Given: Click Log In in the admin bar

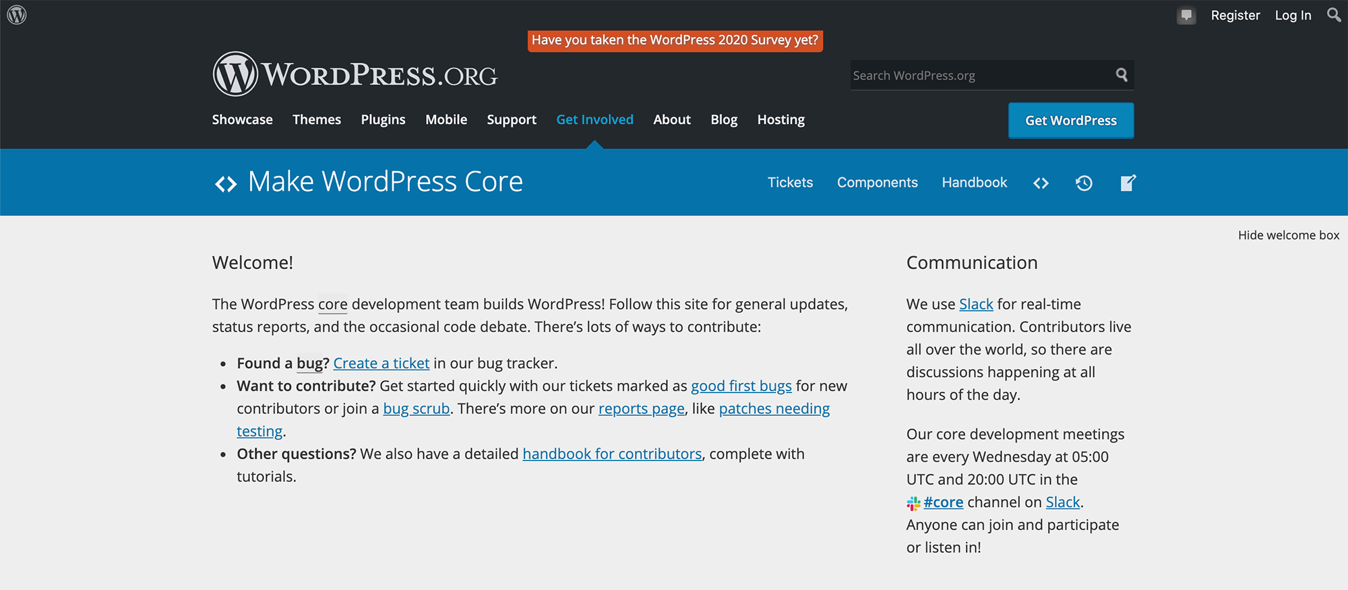Looking at the screenshot, I should 1293,15.
